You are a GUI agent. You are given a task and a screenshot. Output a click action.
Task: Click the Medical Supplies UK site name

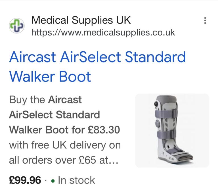[81, 20]
